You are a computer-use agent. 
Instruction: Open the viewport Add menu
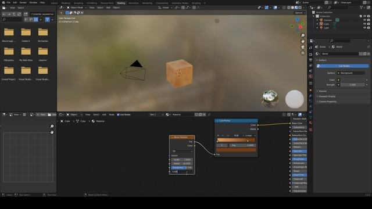click(x=108, y=8)
